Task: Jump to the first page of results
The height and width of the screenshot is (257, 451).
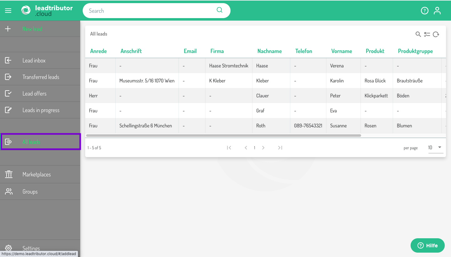Action: tap(229, 148)
